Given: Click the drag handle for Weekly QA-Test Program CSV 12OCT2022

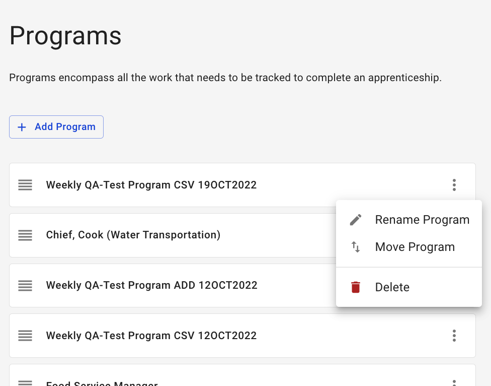Looking at the screenshot, I should click(25, 336).
